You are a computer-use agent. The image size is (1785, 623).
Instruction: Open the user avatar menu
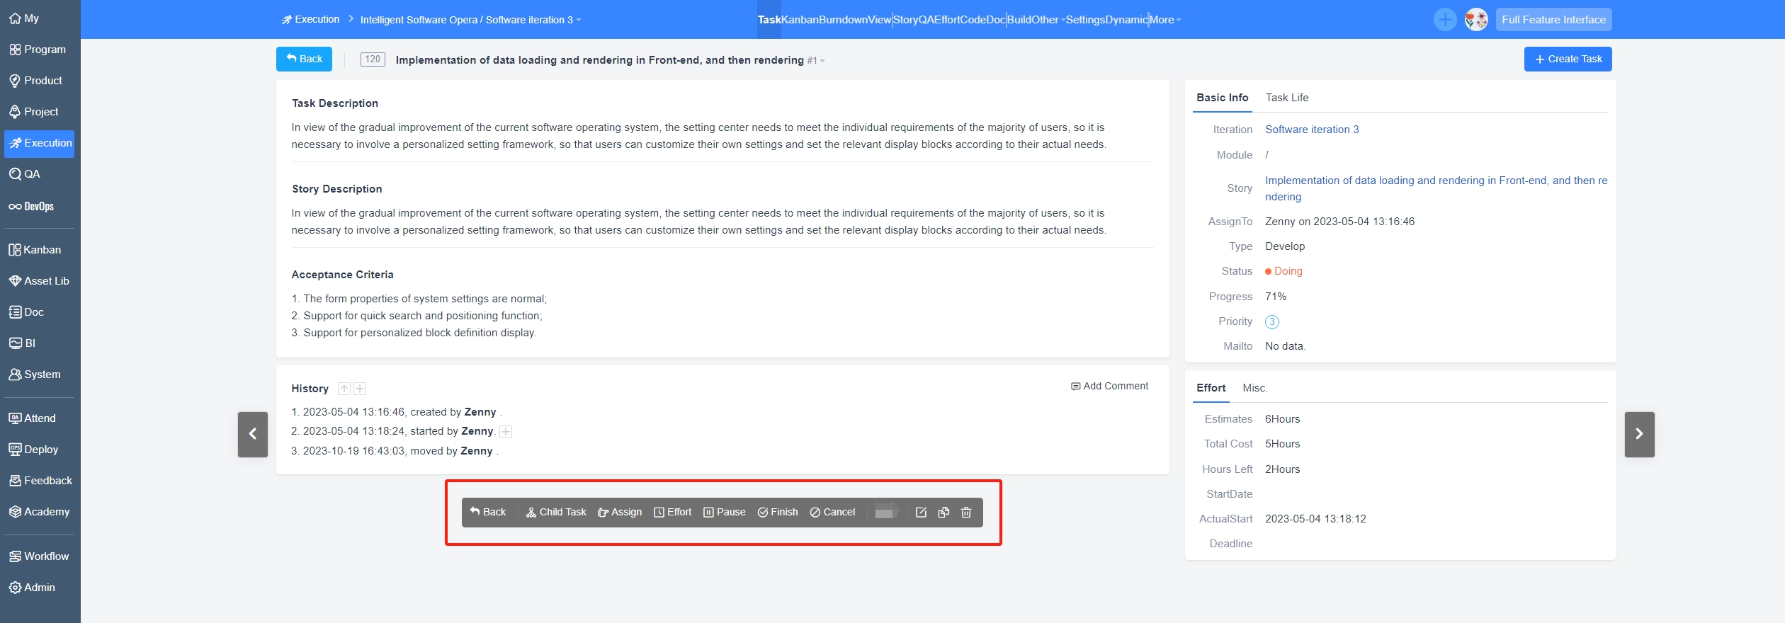[x=1476, y=20]
